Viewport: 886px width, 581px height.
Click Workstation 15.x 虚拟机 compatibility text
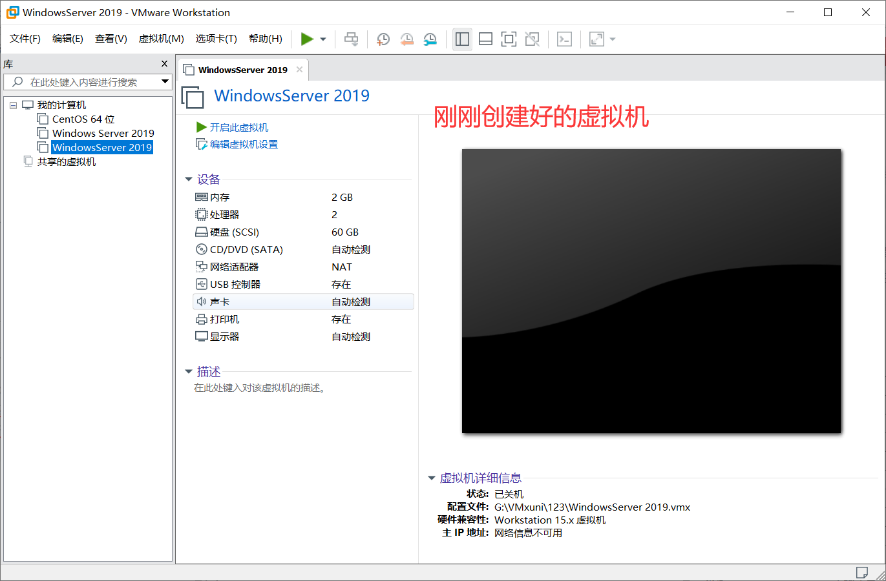pyautogui.click(x=550, y=520)
